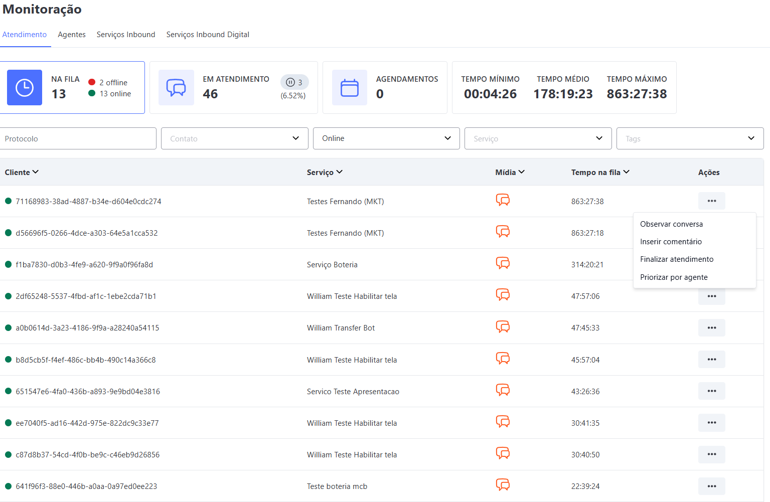Click service name Serviço Boteria
Image resolution: width=770 pixels, height=502 pixels.
pos(332,265)
